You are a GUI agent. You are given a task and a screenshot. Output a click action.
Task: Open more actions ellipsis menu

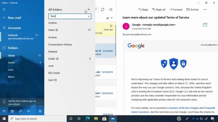click(x=205, y=9)
